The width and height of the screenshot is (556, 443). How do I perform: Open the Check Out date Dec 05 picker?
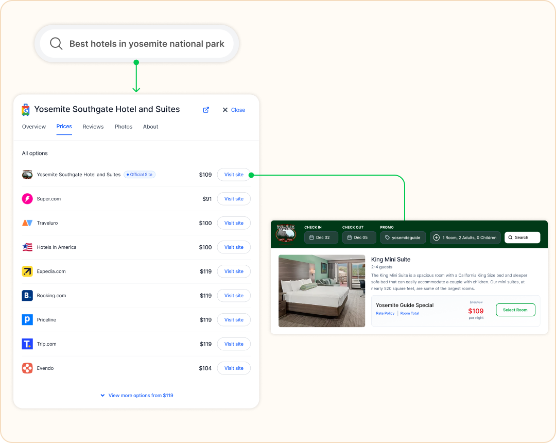[x=359, y=237]
